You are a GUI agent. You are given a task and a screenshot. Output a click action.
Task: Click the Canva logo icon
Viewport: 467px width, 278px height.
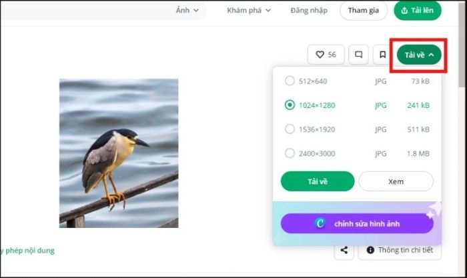pyautogui.click(x=320, y=223)
